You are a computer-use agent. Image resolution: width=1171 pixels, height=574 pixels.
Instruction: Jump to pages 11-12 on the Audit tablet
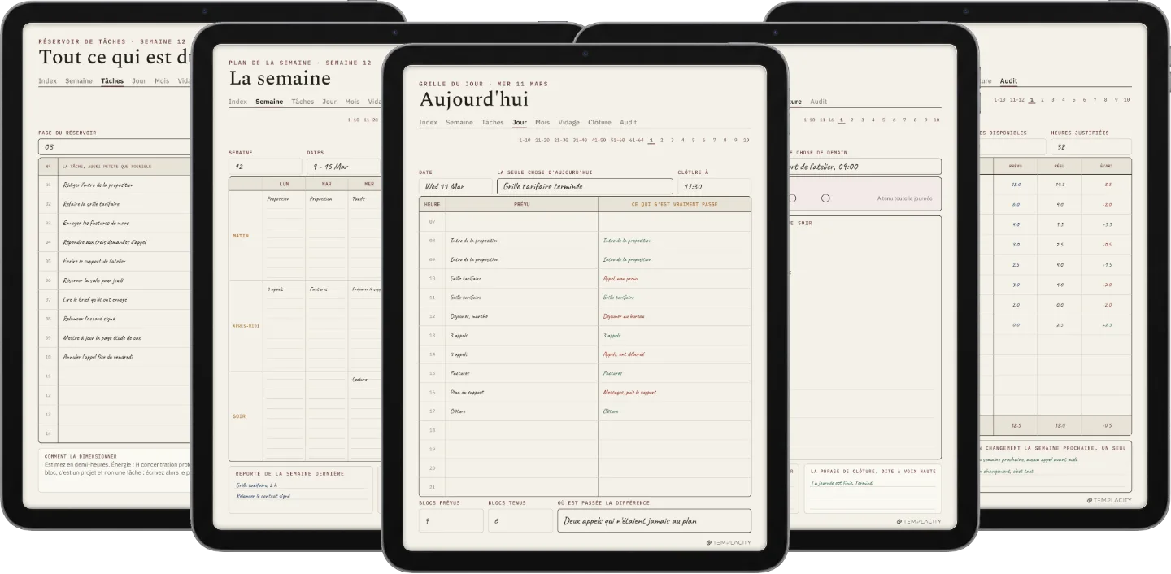point(1016,100)
